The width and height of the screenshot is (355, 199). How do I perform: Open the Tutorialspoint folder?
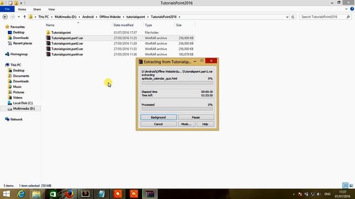(x=61, y=33)
